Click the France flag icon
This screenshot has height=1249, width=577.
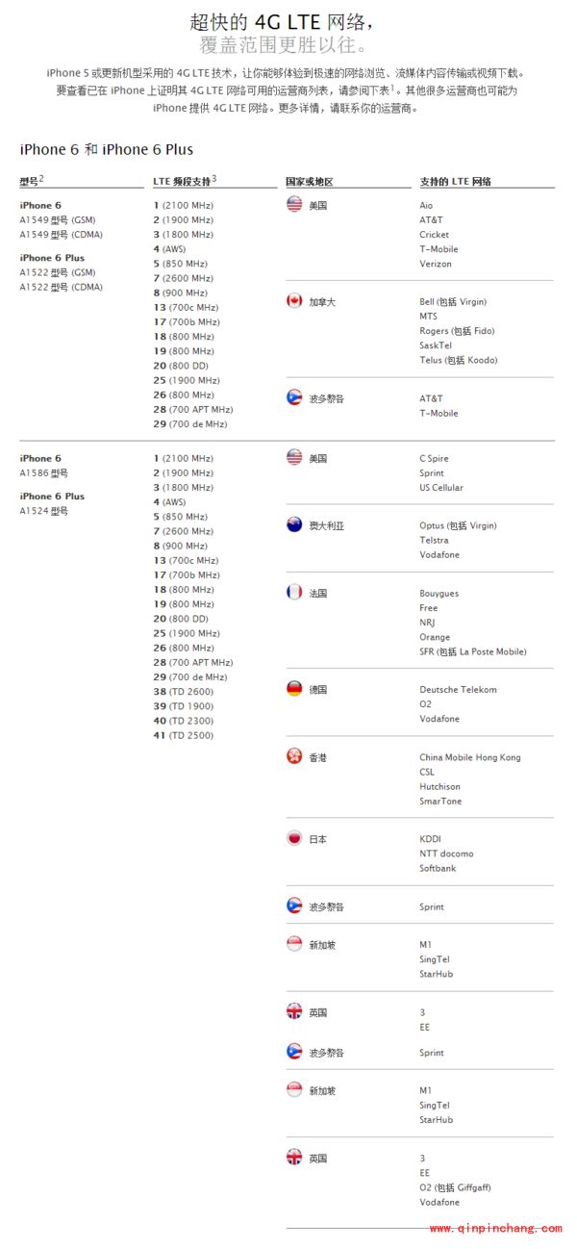294,593
